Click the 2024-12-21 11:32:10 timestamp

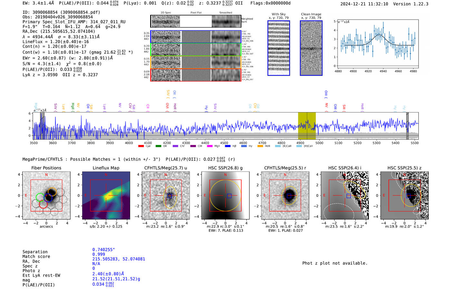(x=364, y=4)
